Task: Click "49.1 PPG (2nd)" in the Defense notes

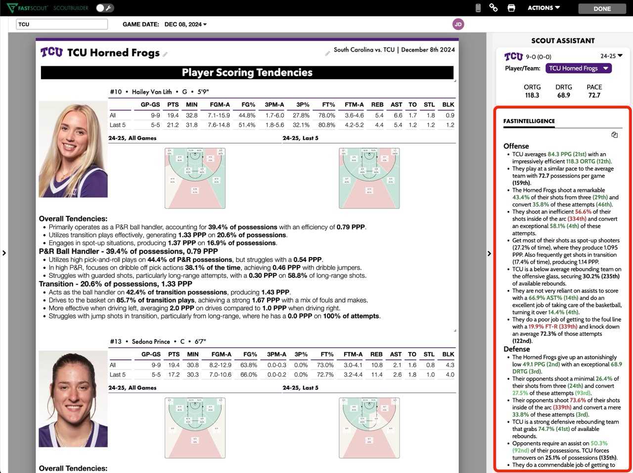Action: pos(541,364)
